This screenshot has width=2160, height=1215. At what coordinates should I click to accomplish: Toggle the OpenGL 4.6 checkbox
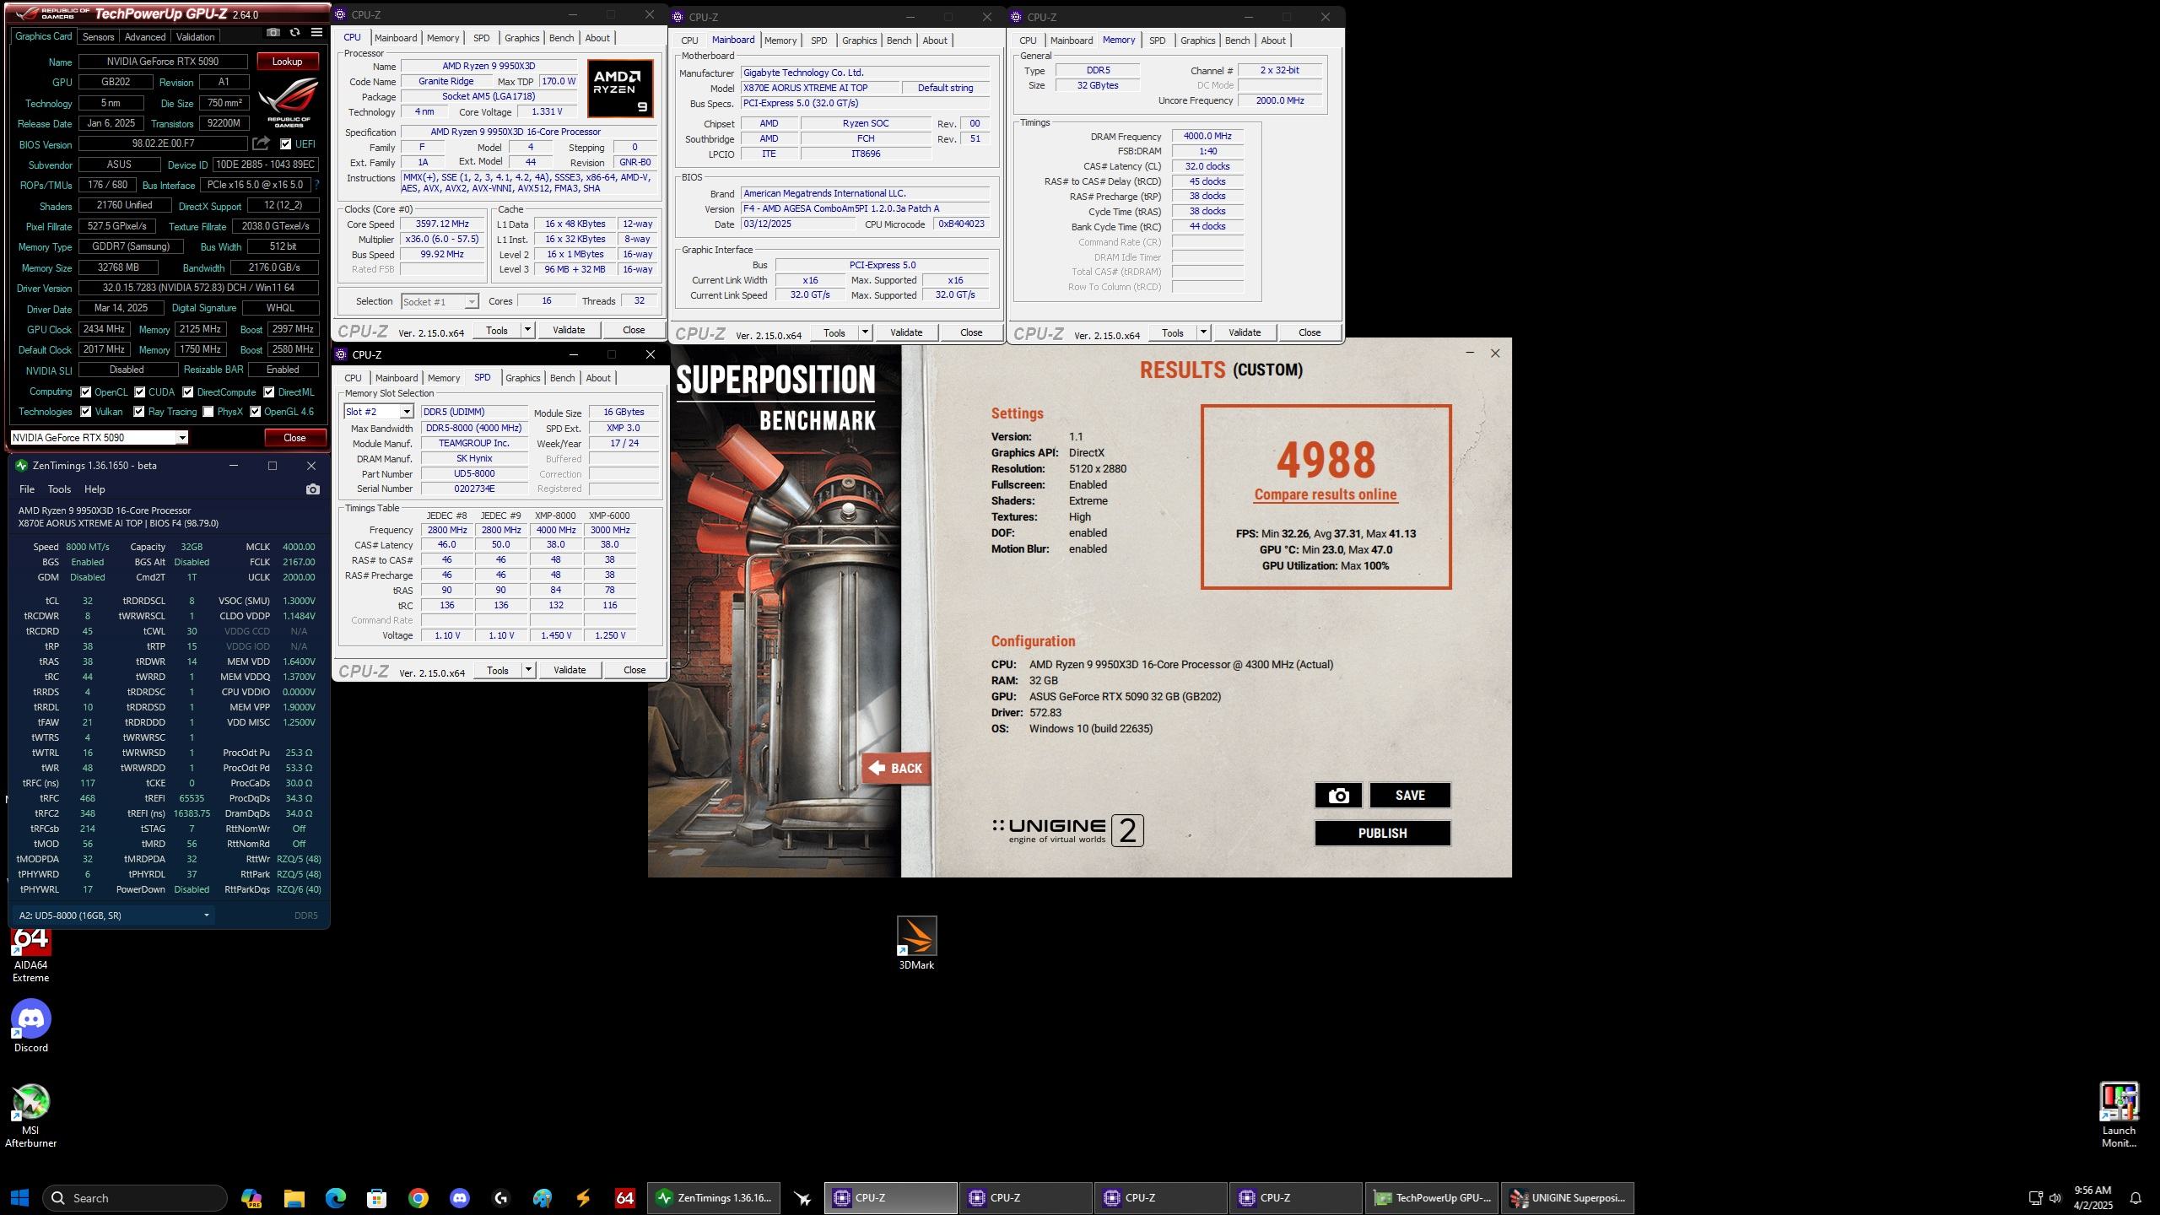click(x=255, y=412)
